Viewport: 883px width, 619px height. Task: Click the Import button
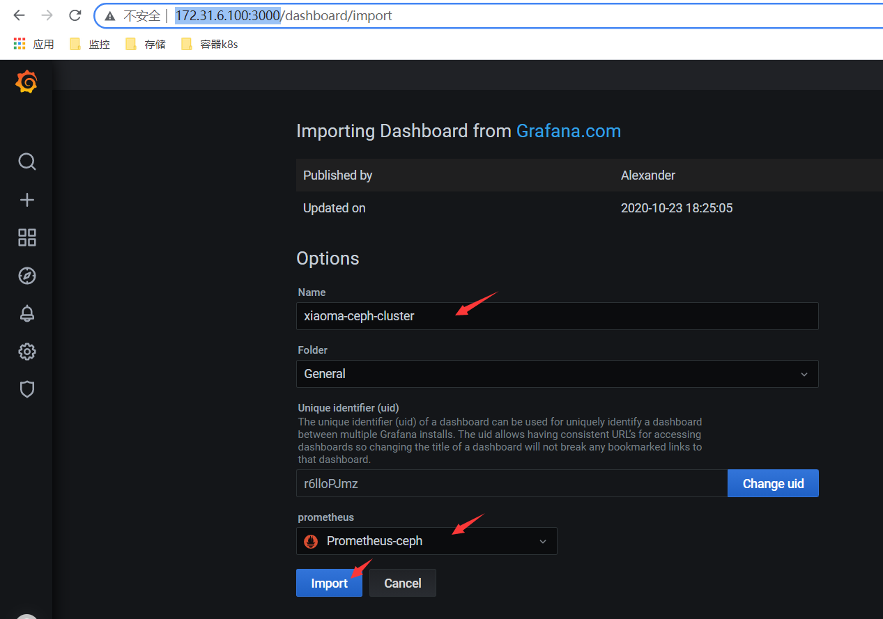[x=329, y=583]
